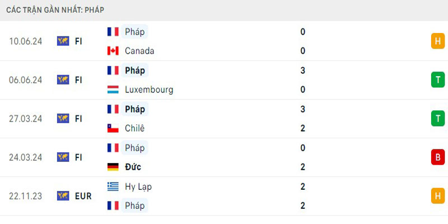Click the Germany flag next to Đức
Screen dimensions: 448x224
point(113,167)
